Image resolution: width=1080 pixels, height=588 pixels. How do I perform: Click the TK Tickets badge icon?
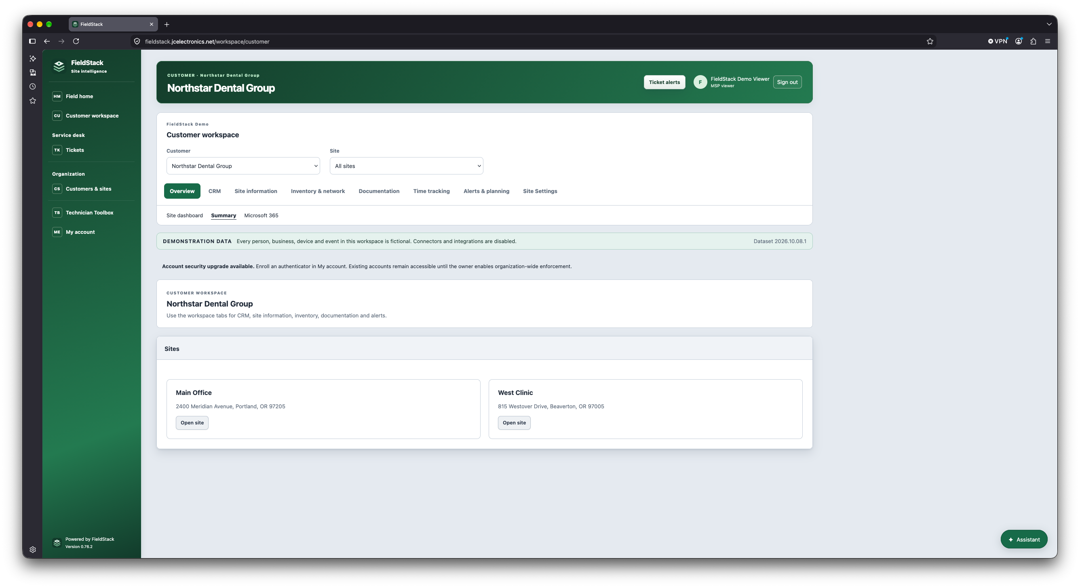coord(57,150)
